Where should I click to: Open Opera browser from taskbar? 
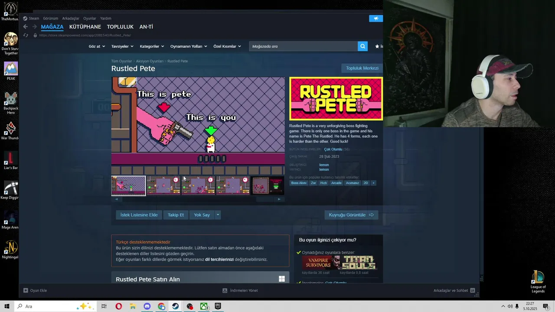coord(118,306)
